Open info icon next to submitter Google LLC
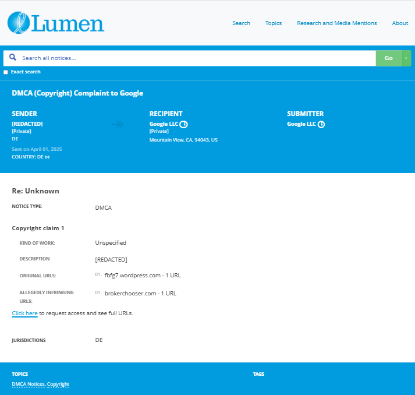Image resolution: width=415 pixels, height=395 pixels. 321,124
